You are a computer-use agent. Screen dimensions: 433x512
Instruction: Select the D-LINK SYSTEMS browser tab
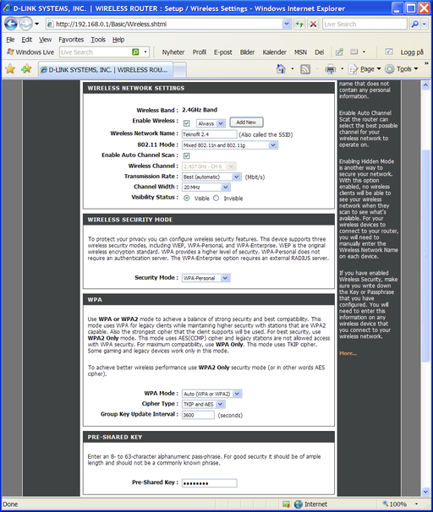[105, 69]
